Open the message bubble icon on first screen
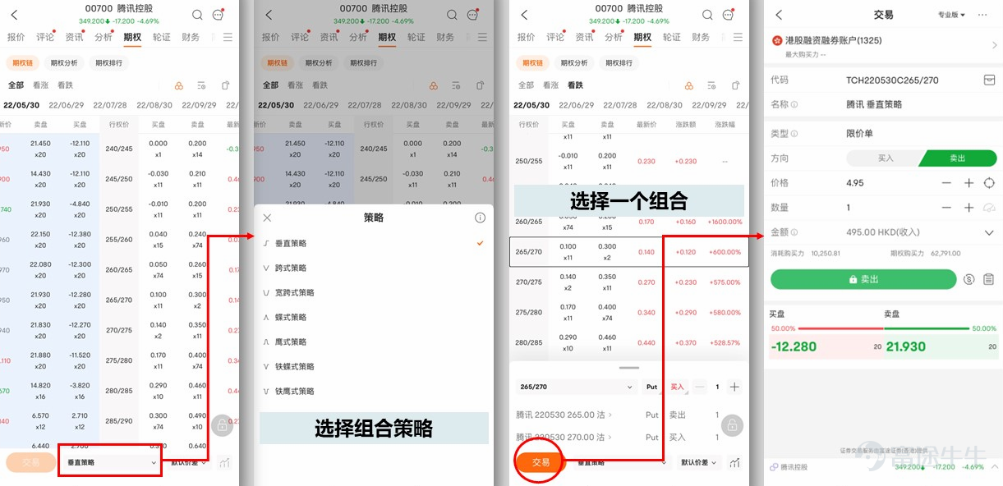Viewport: 1003px width, 486px height. [x=218, y=15]
